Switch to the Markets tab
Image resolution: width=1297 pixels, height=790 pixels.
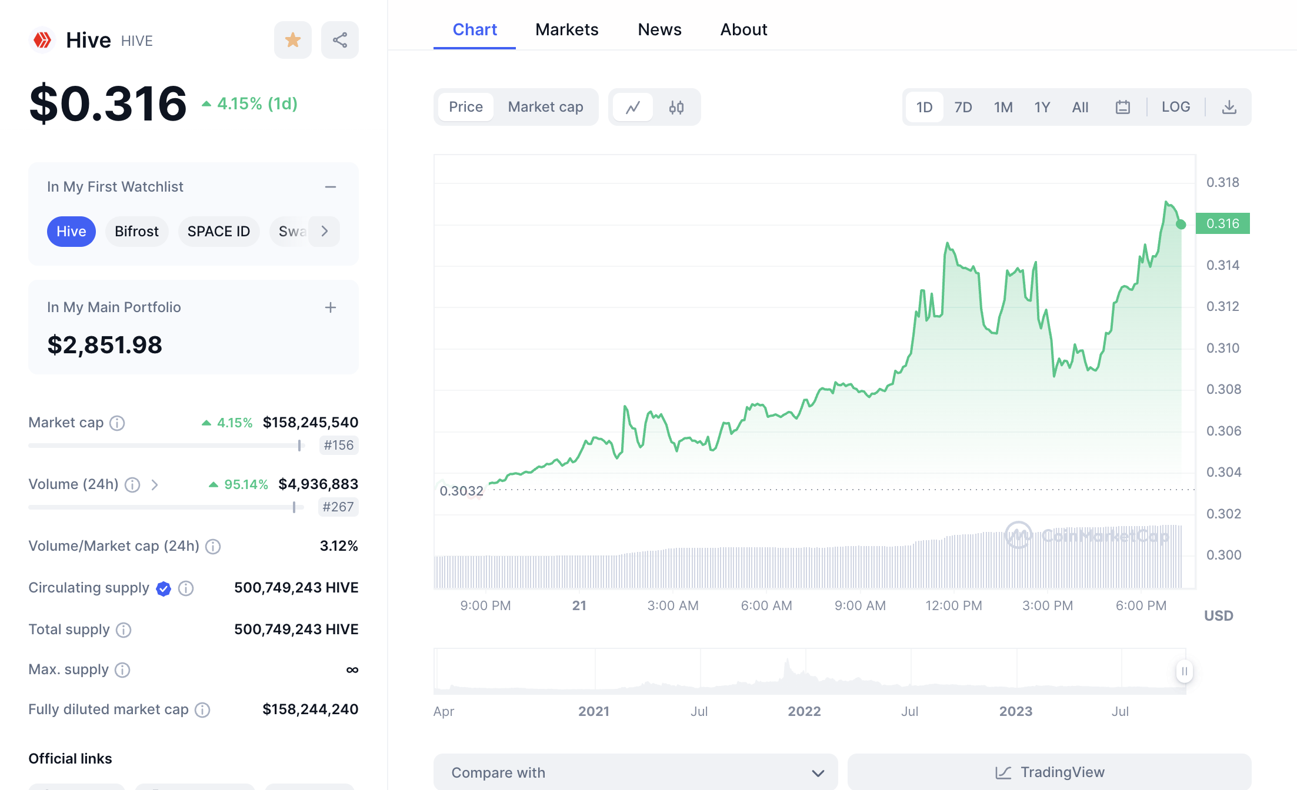[567, 29]
